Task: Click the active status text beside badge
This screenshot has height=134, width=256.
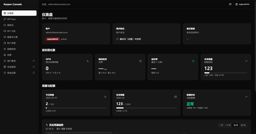Action: point(64,39)
